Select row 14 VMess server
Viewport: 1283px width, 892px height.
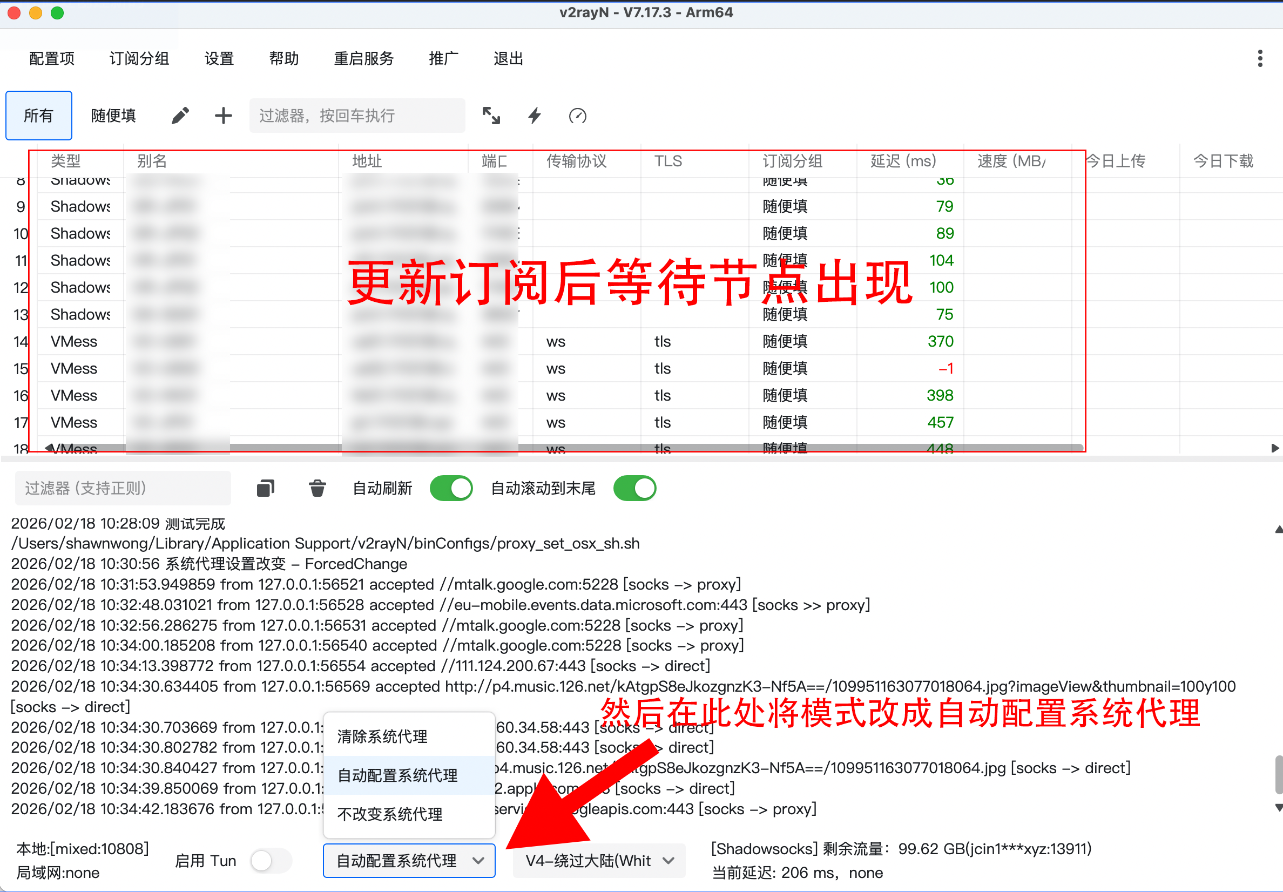641,341
